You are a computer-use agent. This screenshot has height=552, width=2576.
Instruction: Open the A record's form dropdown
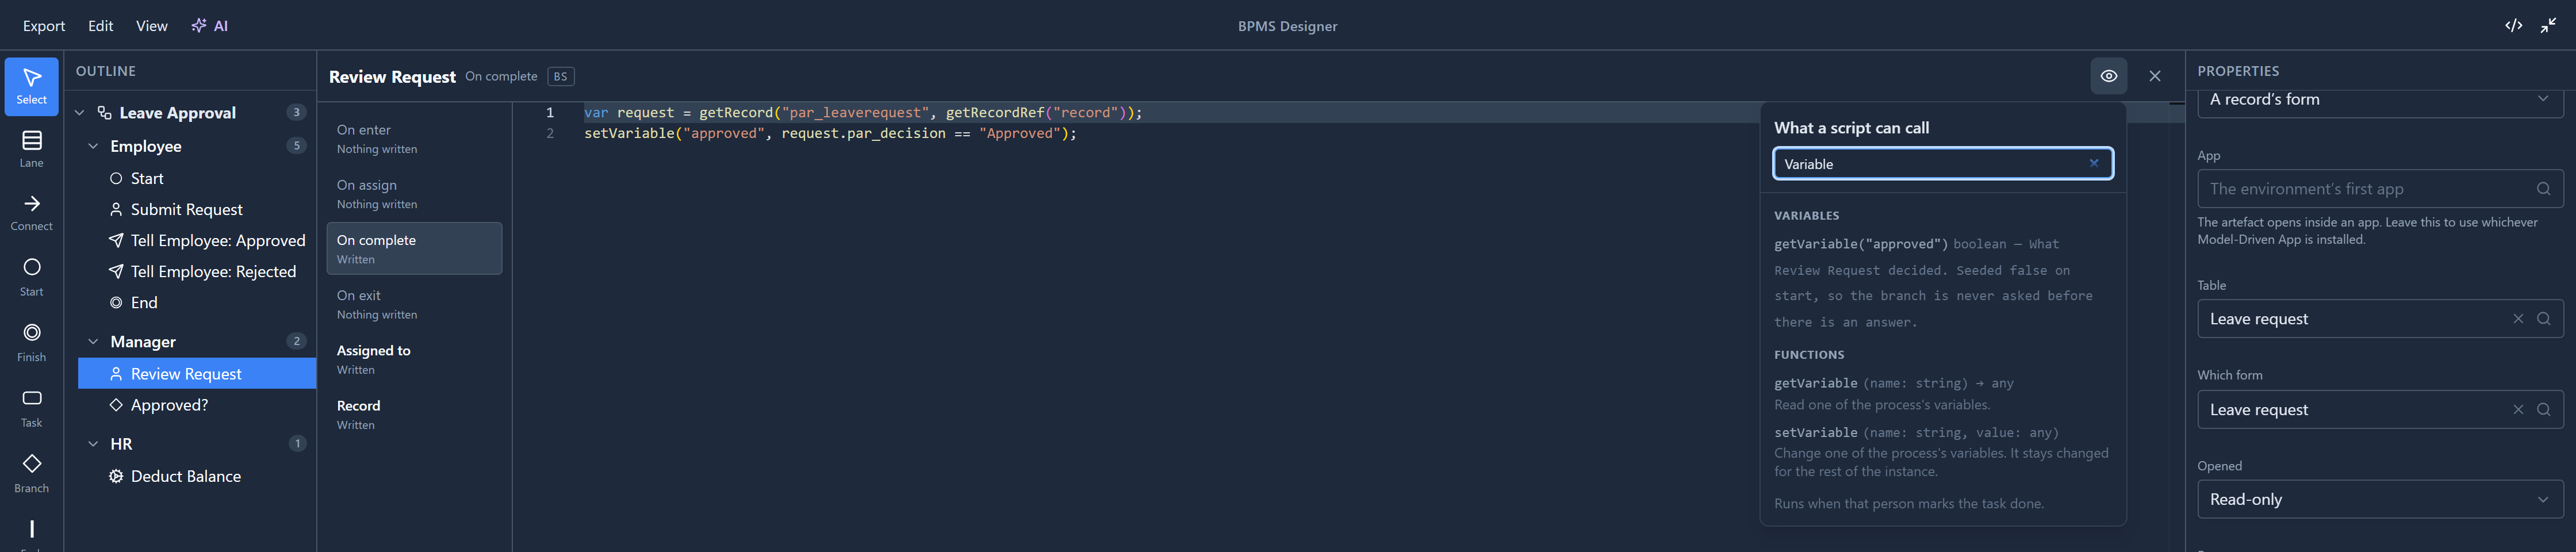pyautogui.click(x=2379, y=100)
